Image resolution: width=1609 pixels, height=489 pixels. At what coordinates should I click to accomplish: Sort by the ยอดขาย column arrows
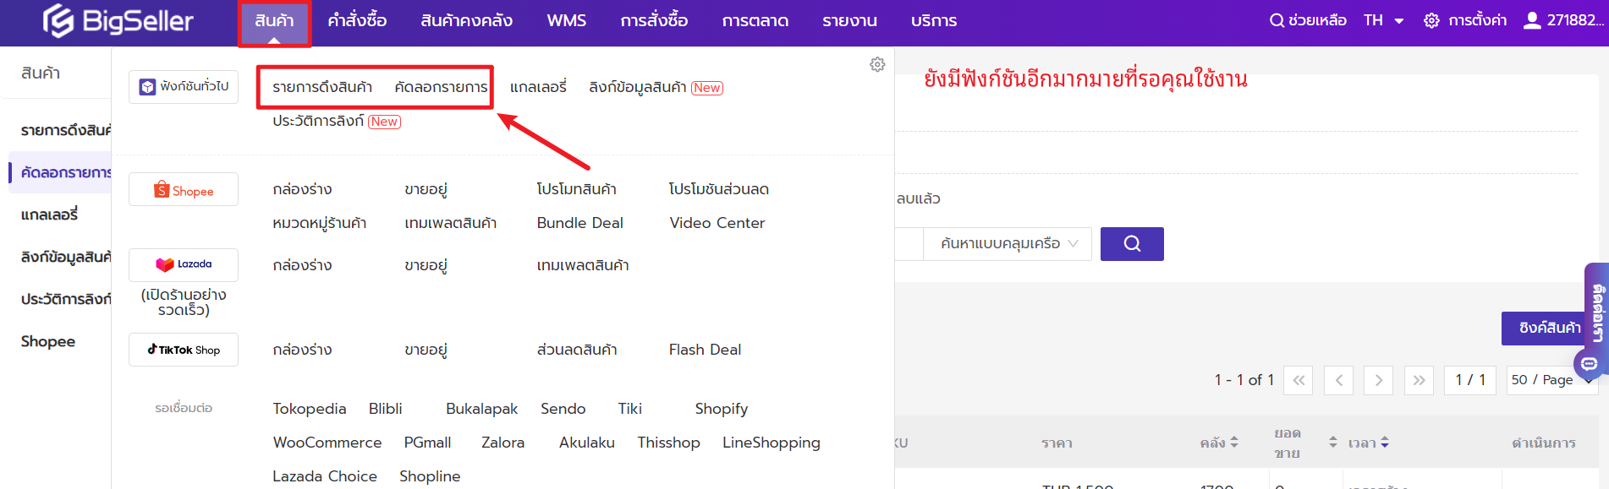point(1333,443)
